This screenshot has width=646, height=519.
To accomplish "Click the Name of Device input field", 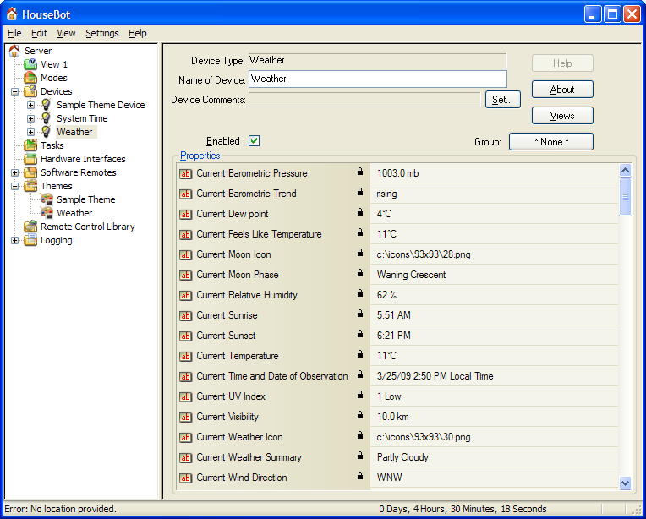I will coord(378,79).
